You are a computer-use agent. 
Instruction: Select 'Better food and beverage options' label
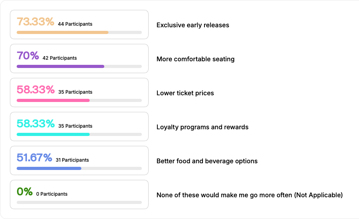click(207, 161)
